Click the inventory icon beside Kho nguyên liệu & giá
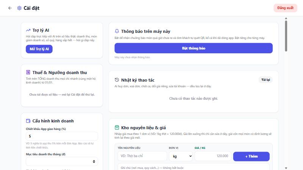 tap(117, 127)
